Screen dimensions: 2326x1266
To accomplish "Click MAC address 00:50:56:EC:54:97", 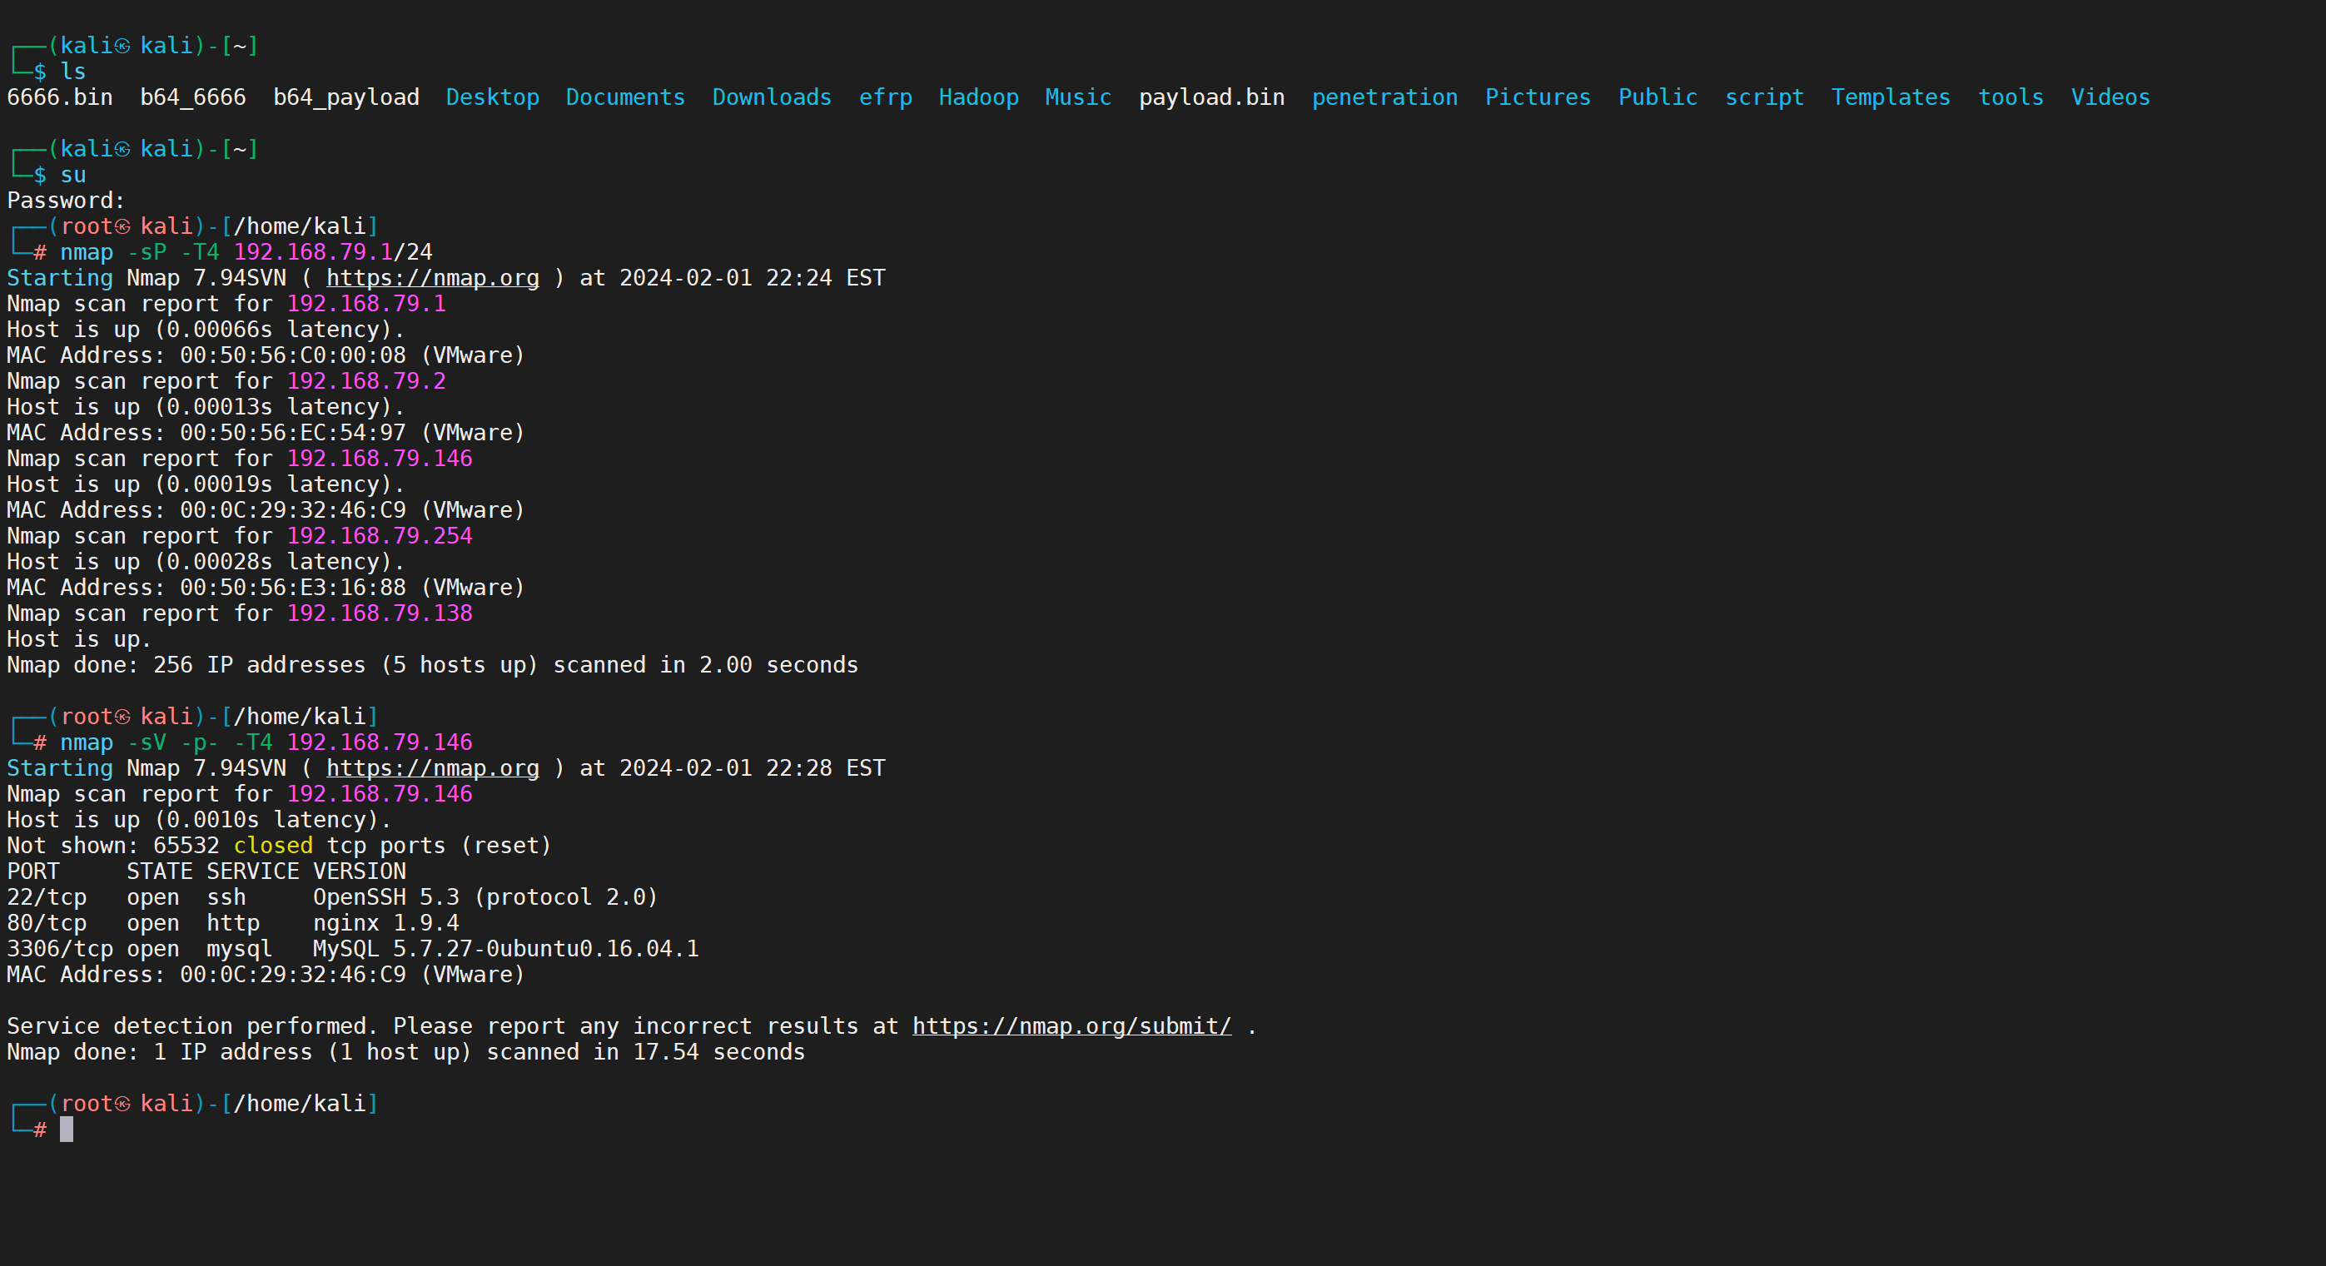I will pos(292,434).
